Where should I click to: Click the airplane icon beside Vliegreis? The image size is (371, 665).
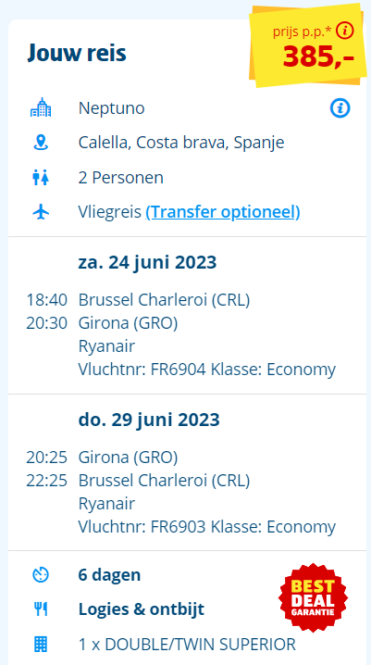click(x=41, y=212)
